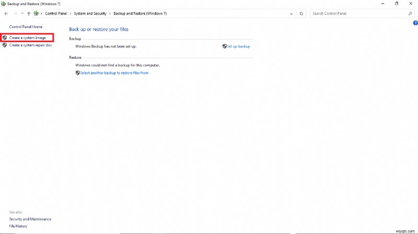Viewport: 418px width, 234px height.
Task: Click the Forward navigation arrow
Action: point(15,14)
